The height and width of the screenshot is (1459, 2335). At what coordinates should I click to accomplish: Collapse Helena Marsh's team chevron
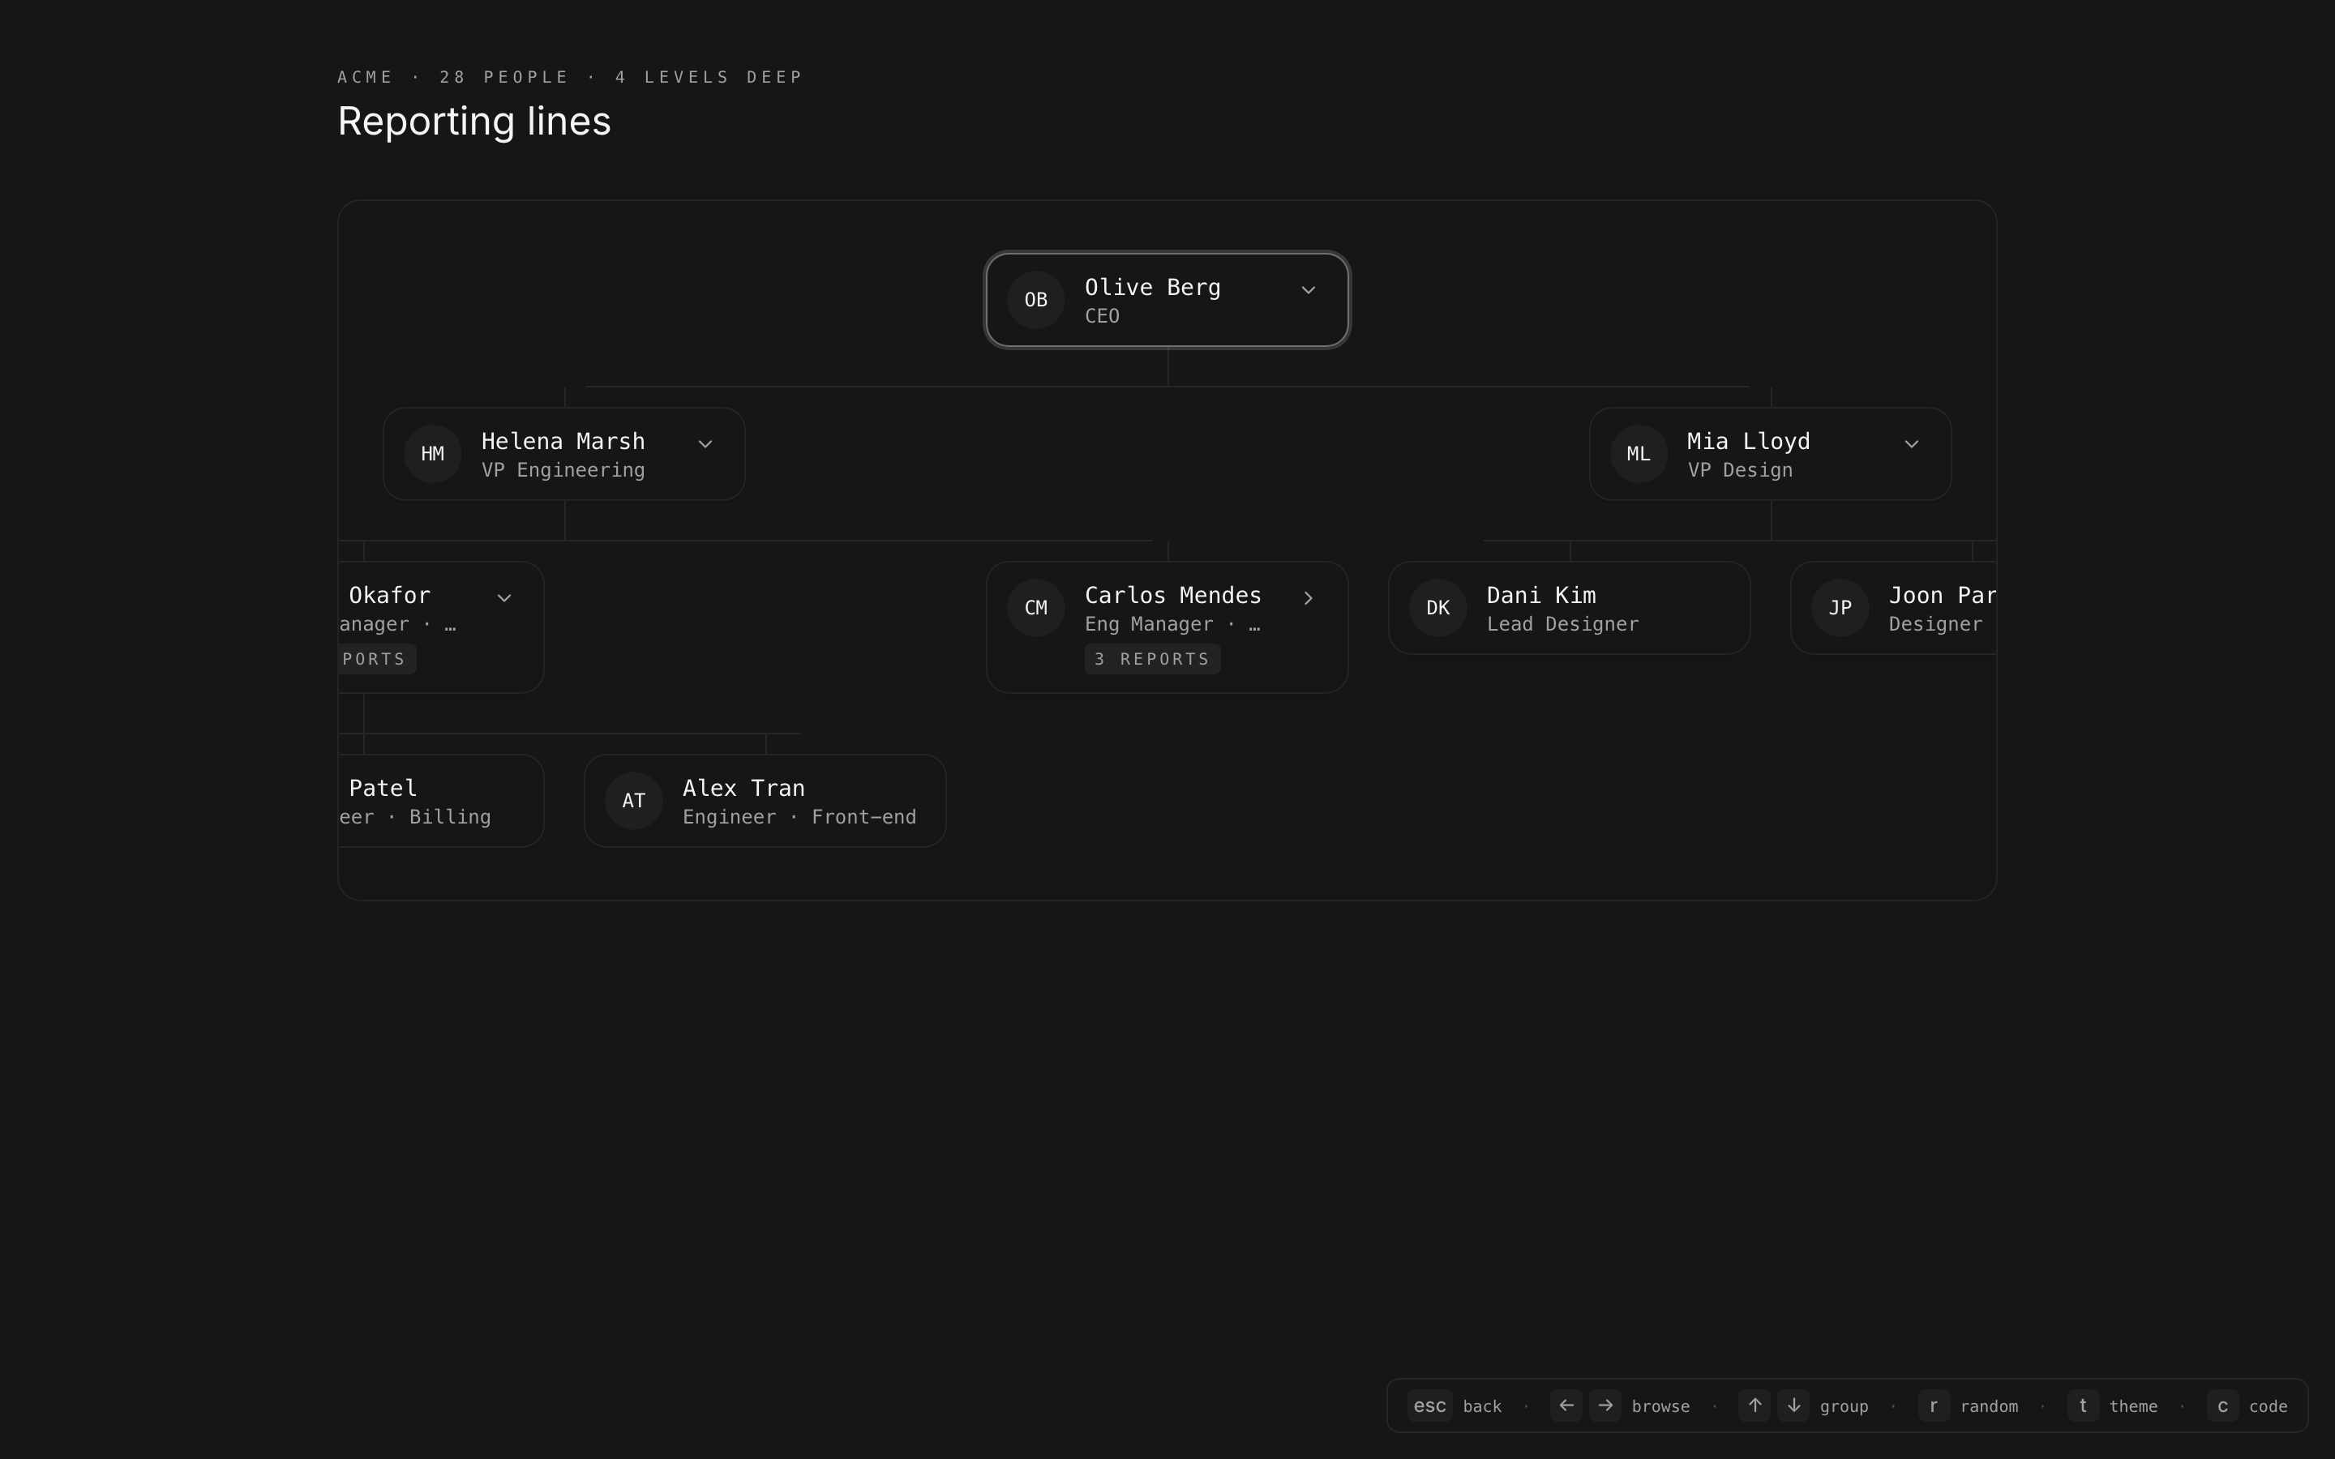(x=705, y=444)
